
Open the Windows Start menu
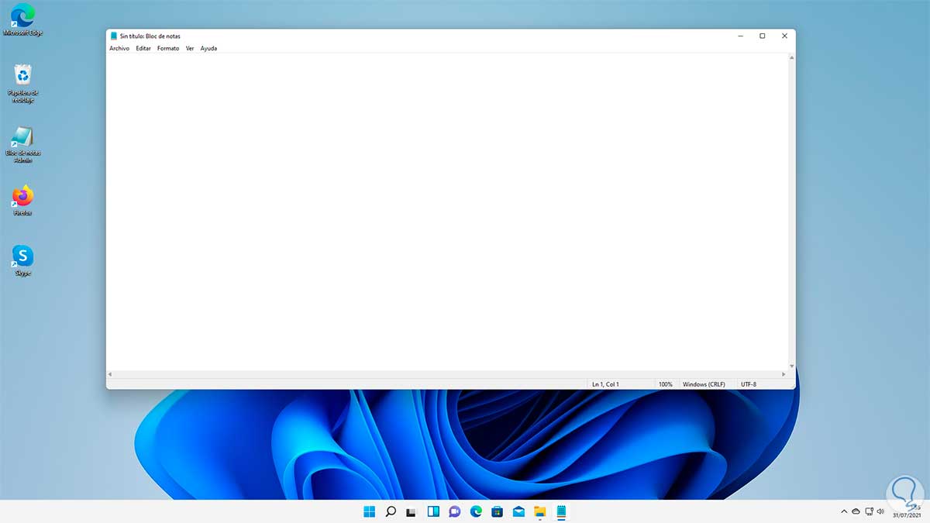370,511
